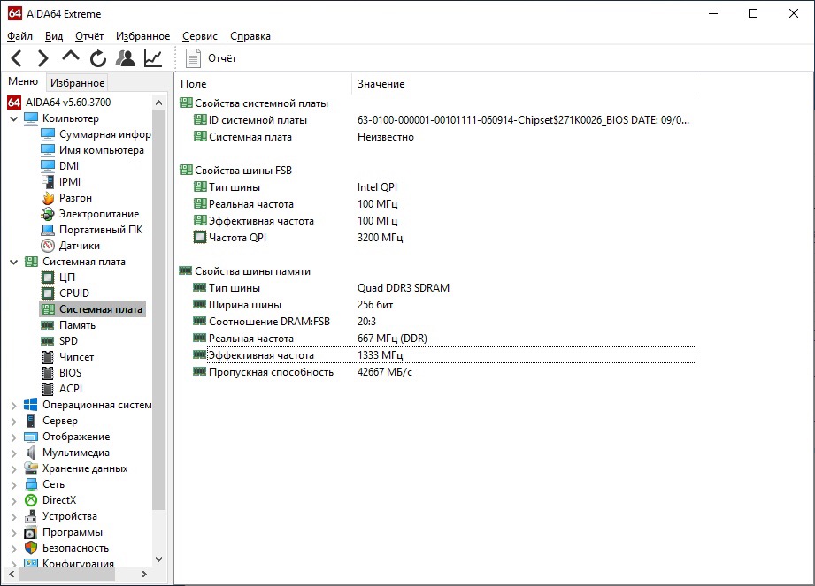The width and height of the screenshot is (815, 586).
Task: Expand the Безопасность node
Action: [13, 549]
